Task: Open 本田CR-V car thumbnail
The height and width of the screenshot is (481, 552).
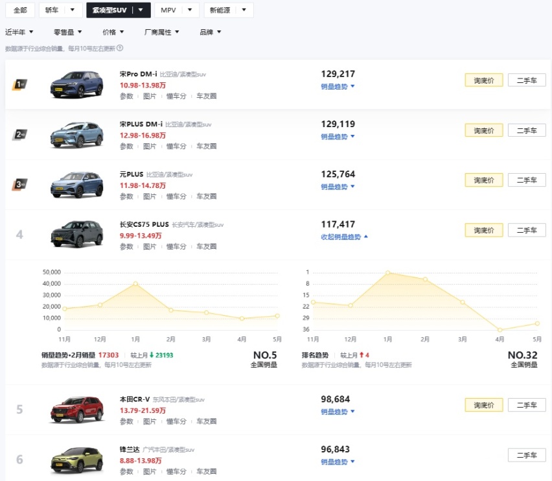Action: [76, 410]
